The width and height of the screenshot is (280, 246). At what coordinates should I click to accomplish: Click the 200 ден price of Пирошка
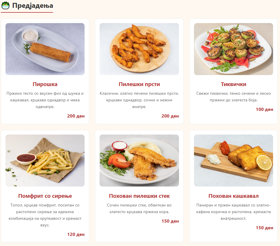[76, 116]
